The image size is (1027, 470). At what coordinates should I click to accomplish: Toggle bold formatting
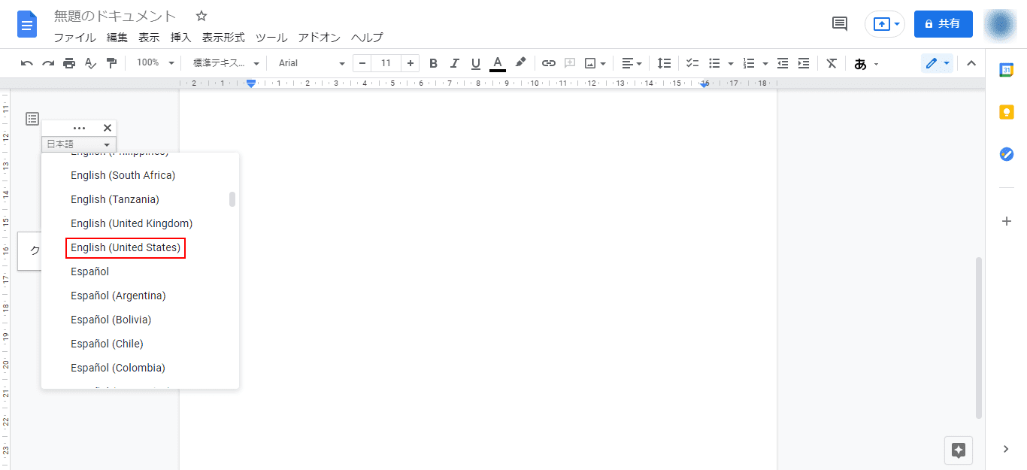point(433,63)
